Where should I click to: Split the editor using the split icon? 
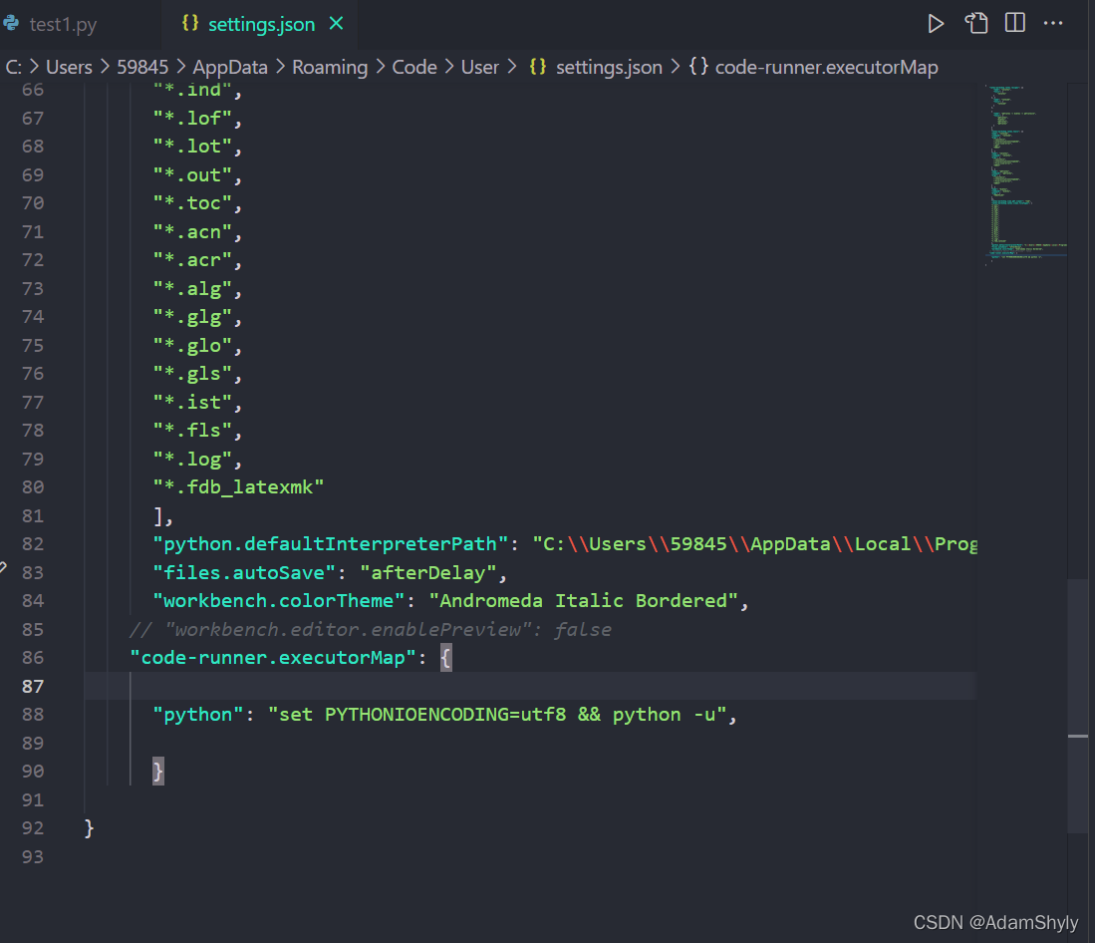tap(1014, 22)
